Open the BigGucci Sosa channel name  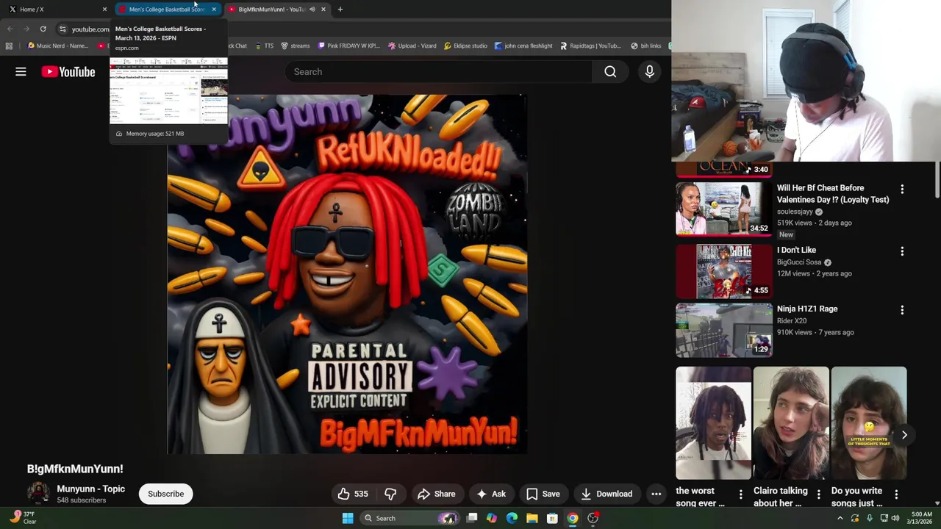pos(799,262)
